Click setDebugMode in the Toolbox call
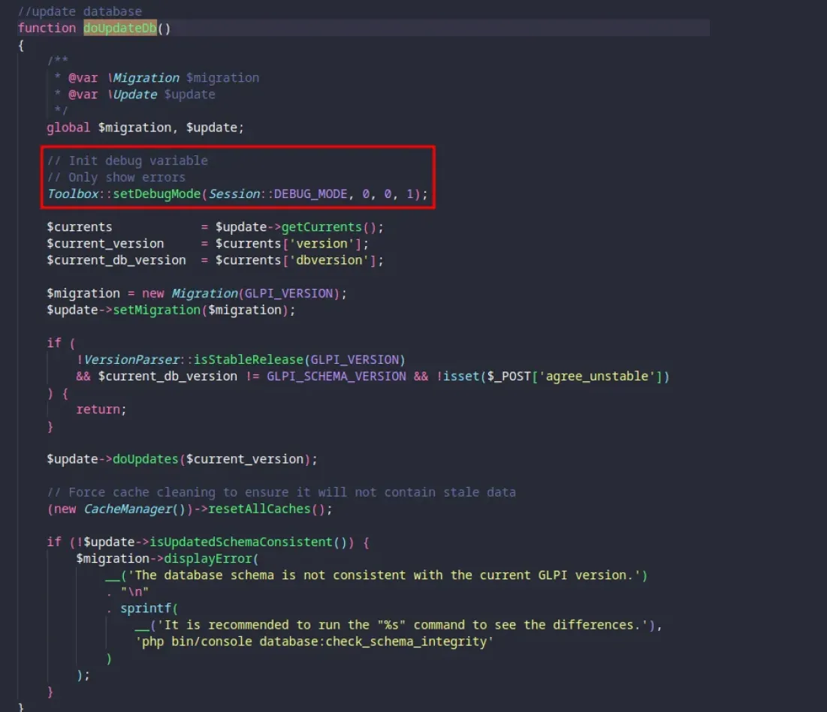The width and height of the screenshot is (827, 712). 157,194
